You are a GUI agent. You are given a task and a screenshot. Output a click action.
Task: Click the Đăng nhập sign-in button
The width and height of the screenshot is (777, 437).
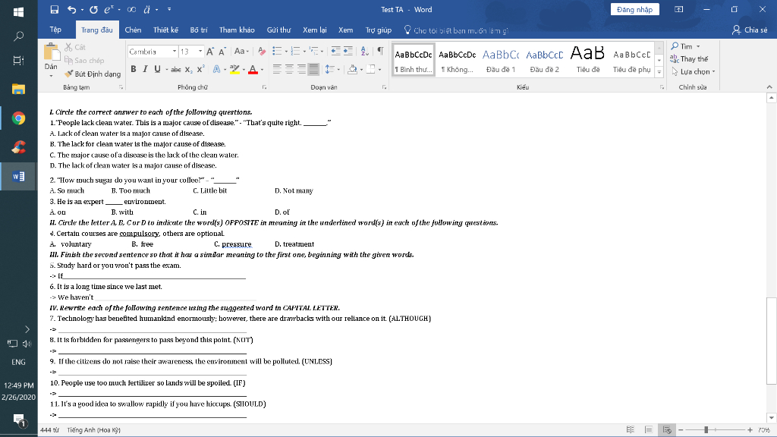click(635, 9)
